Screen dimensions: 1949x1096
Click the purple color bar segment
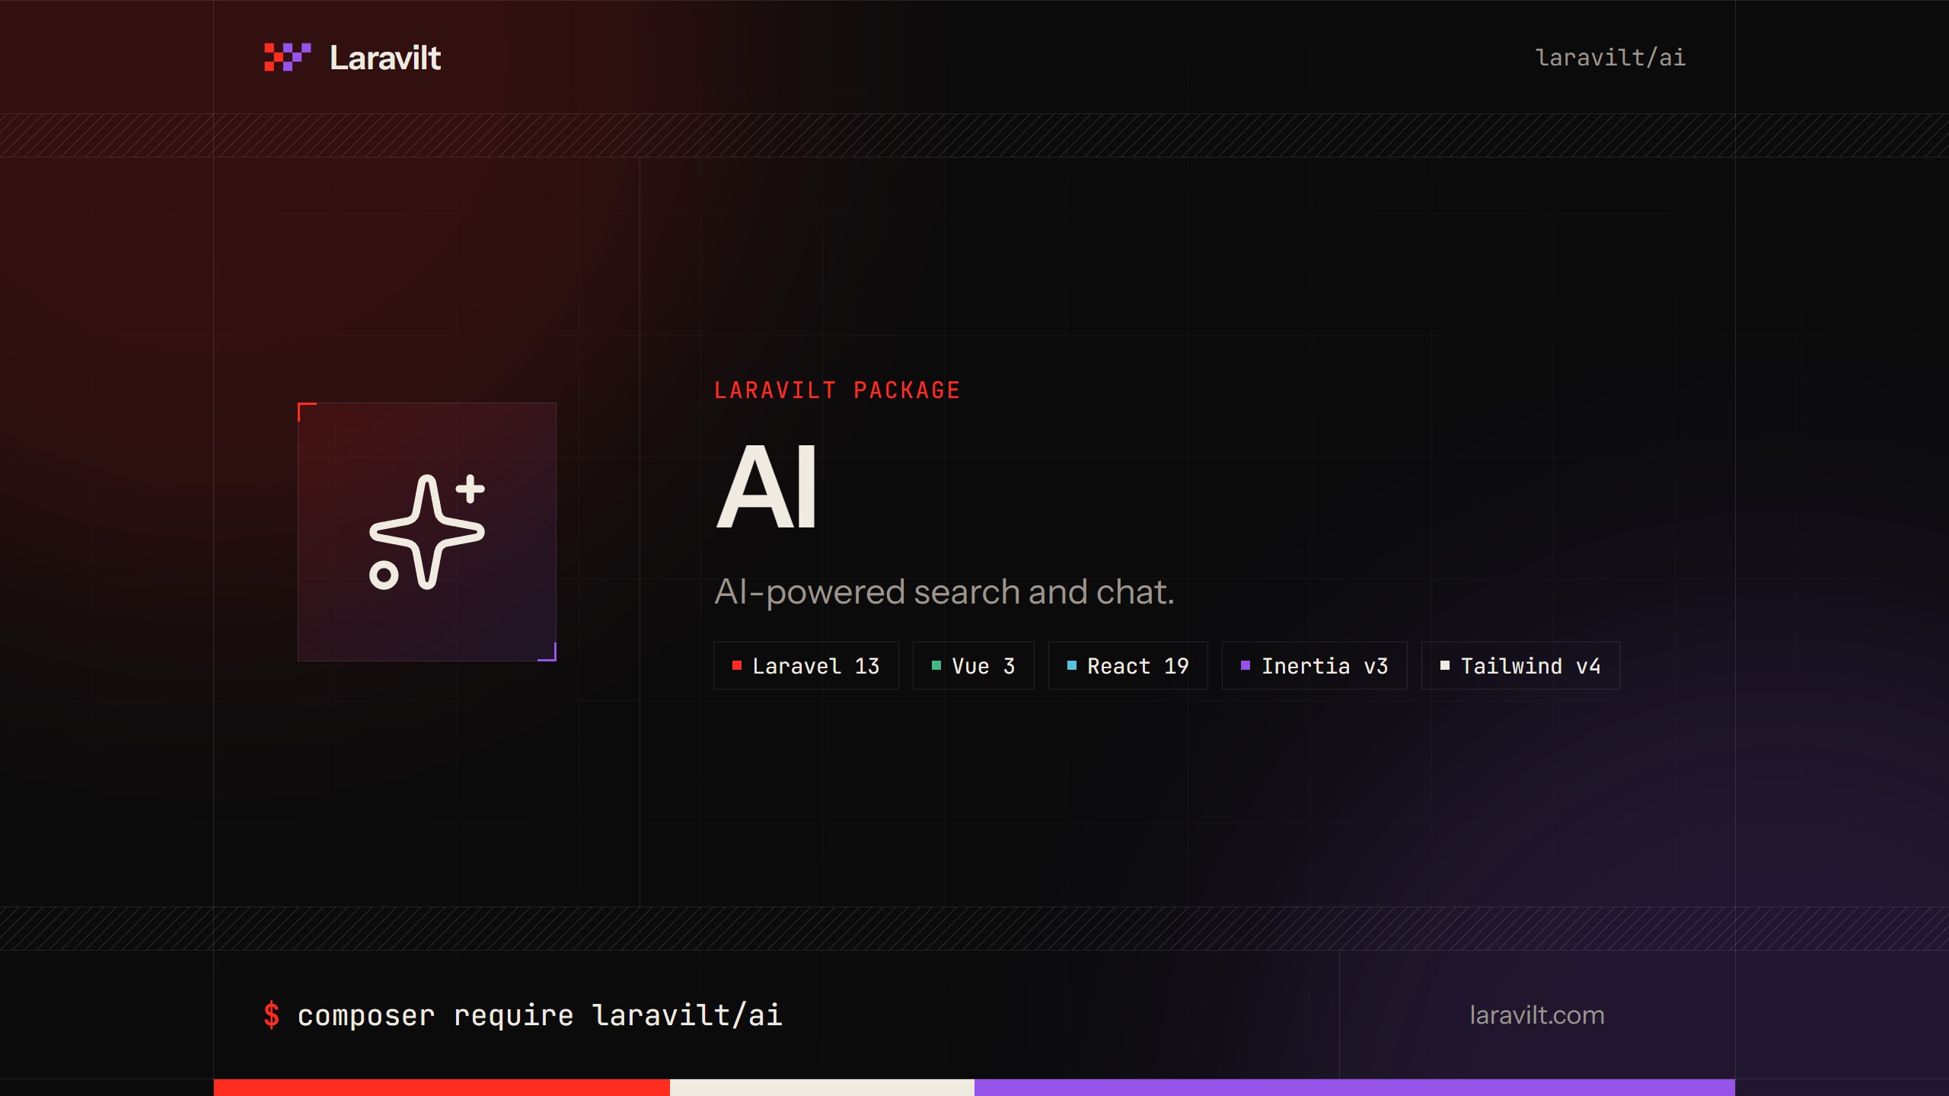(1354, 1088)
